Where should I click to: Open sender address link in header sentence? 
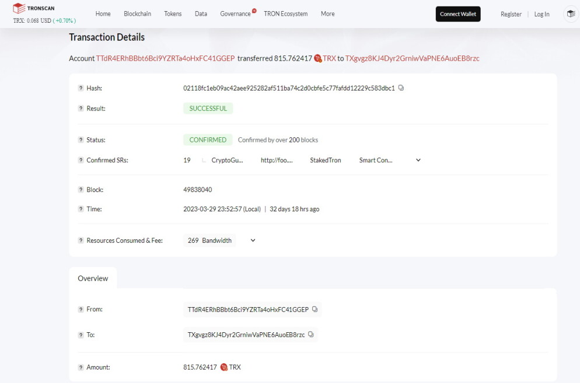tap(165, 58)
